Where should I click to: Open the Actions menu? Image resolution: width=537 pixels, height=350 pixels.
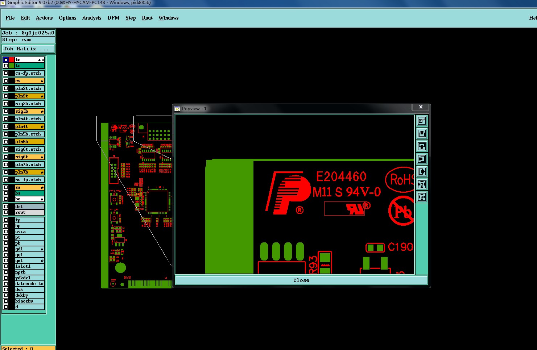[44, 18]
